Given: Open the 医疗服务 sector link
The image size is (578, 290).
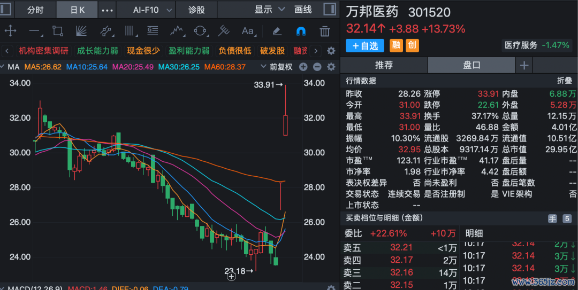Looking at the screenshot, I should pos(537,45).
